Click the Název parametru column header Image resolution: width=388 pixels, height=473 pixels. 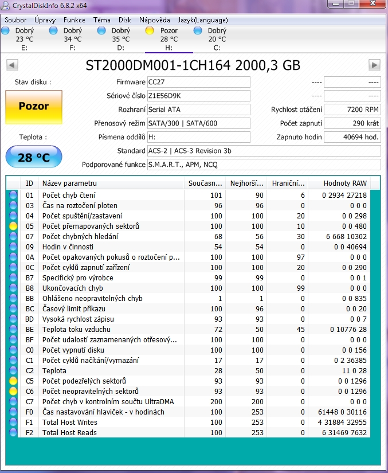[111, 183]
